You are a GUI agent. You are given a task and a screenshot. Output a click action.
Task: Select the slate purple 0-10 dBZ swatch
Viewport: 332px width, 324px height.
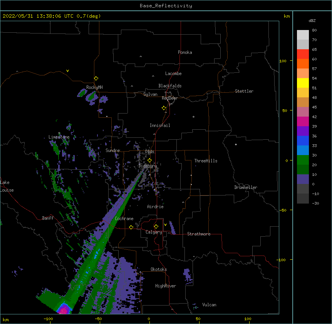(303, 179)
